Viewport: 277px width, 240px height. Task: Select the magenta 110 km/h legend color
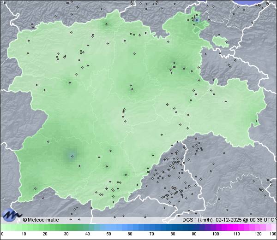(236, 227)
